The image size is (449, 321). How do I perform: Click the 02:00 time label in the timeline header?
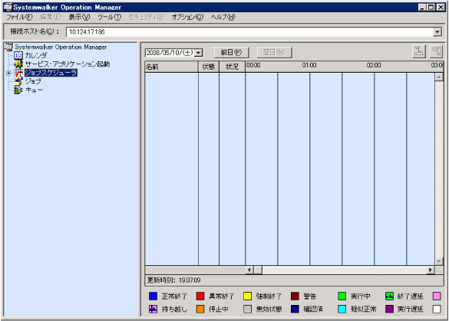pos(374,65)
